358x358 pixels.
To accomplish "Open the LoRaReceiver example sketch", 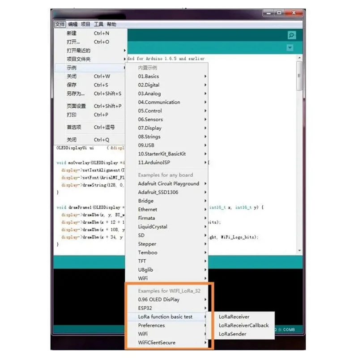I will click(x=240, y=317).
